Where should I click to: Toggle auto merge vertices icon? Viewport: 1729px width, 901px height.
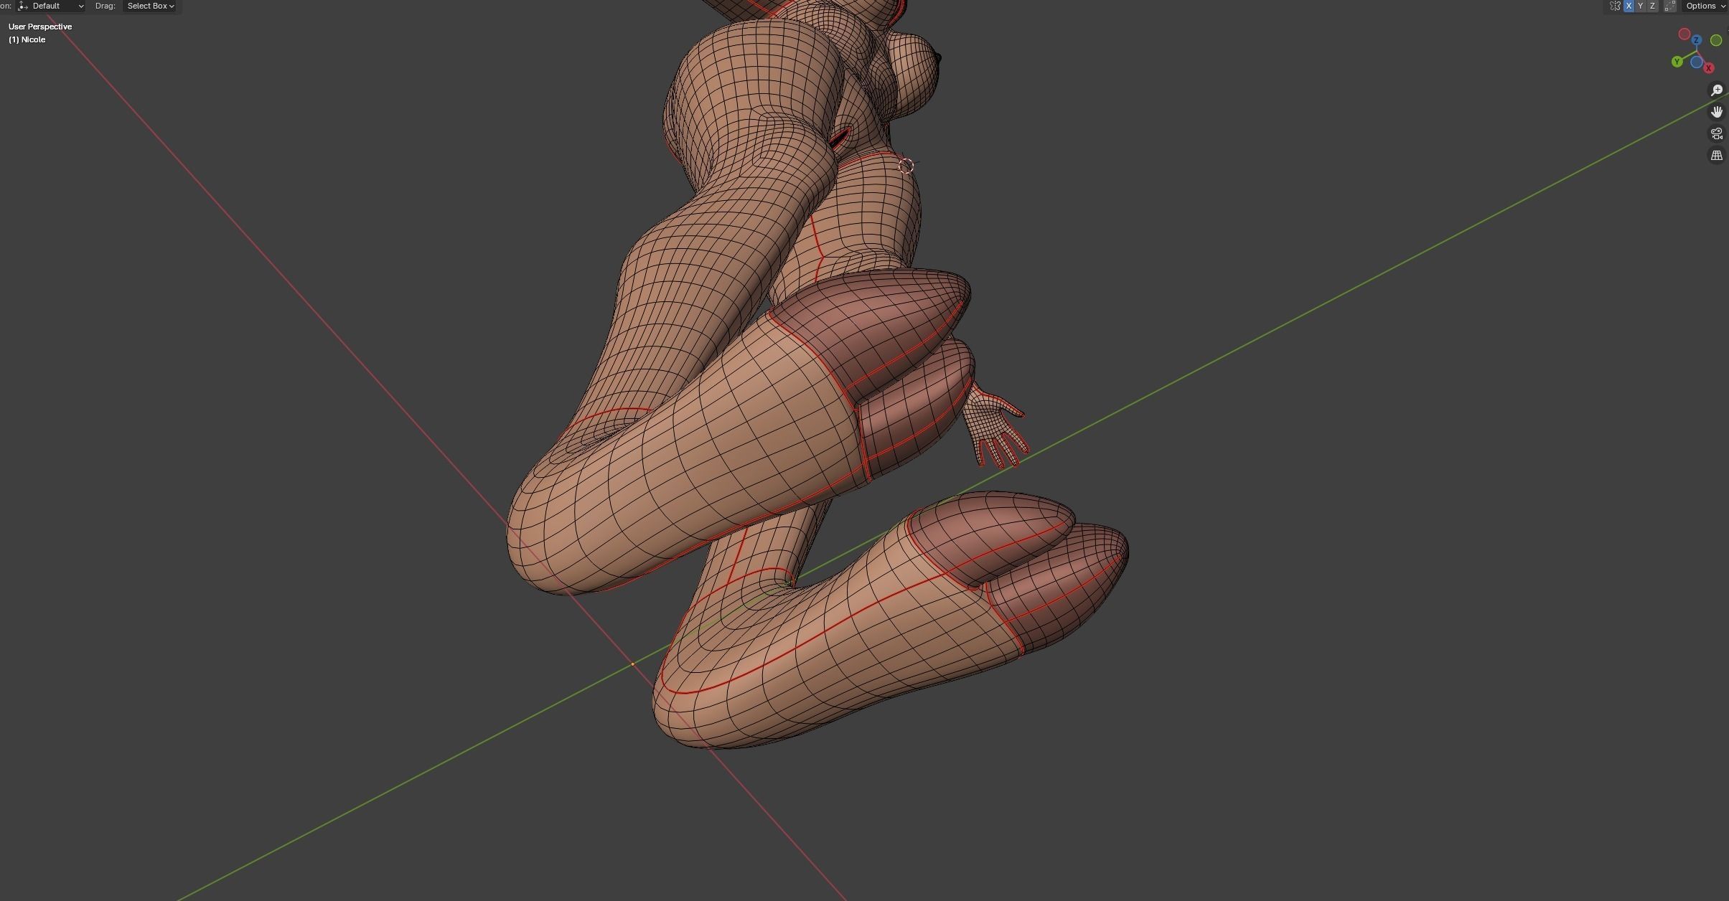[x=1670, y=6]
